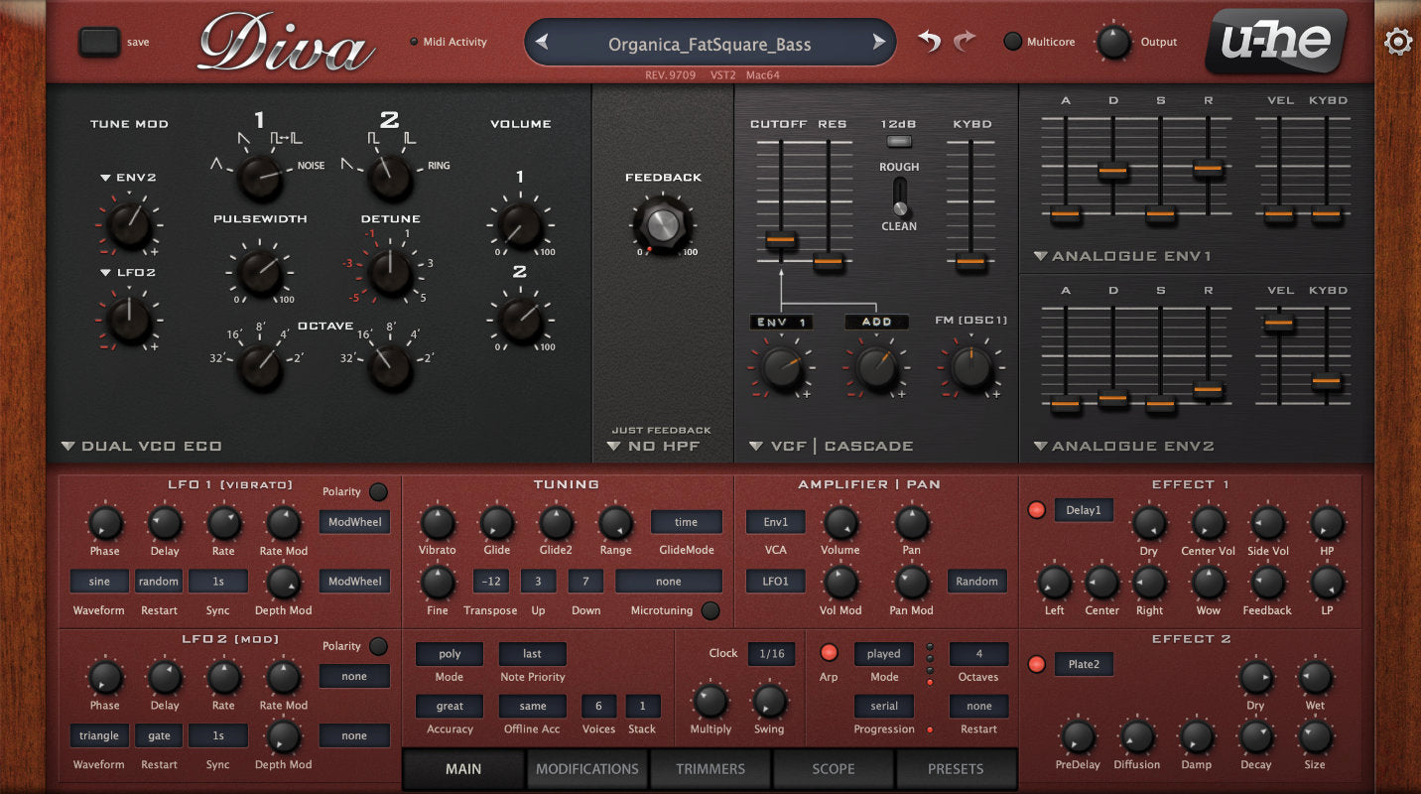Click the CUTOFF slider handle

click(780, 239)
